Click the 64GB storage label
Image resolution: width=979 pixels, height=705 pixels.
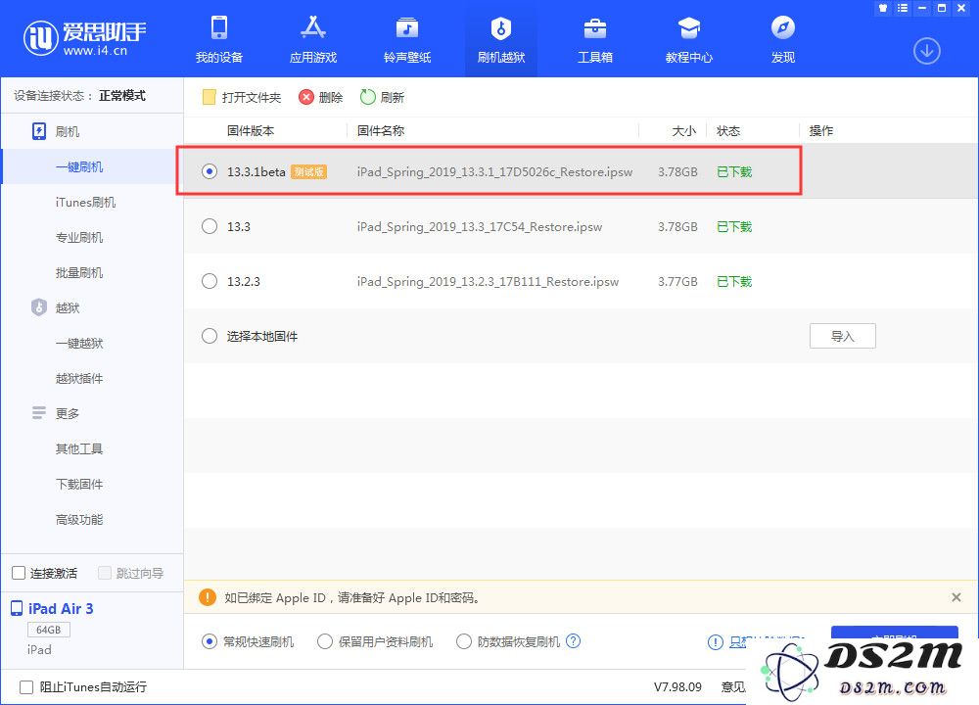click(x=49, y=630)
